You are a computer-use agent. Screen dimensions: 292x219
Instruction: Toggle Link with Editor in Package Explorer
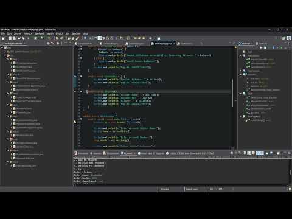(x=52, y=43)
